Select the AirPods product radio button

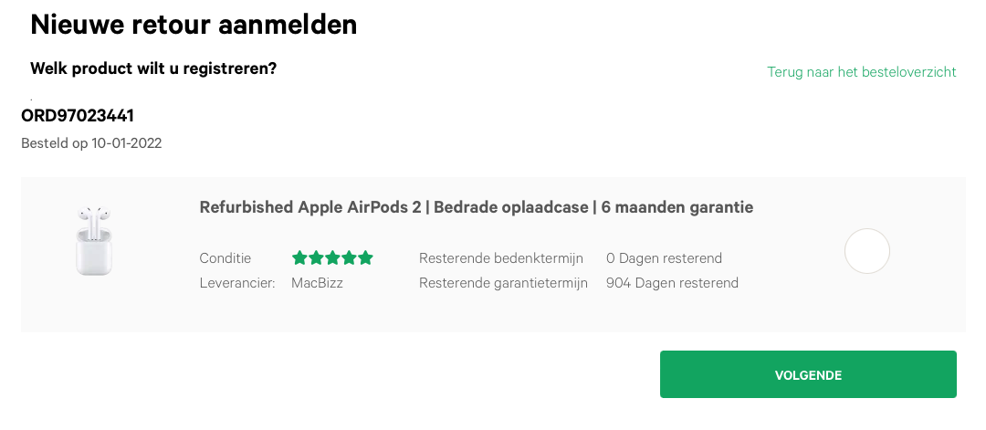[x=866, y=251]
